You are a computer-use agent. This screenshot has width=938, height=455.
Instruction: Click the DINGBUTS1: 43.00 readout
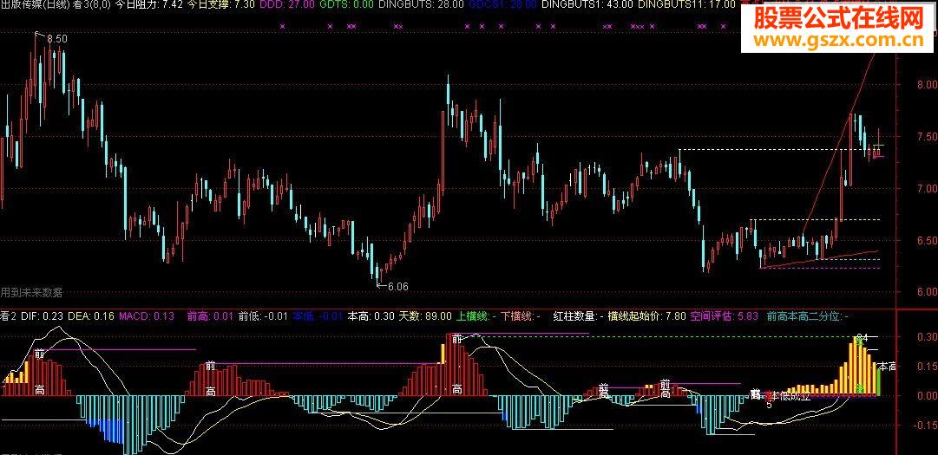point(587,5)
